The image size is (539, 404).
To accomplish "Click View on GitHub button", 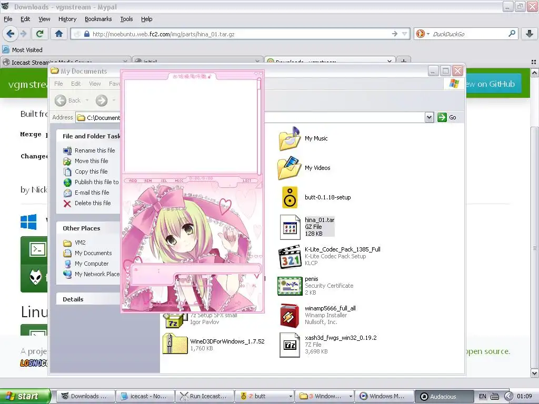I will [x=493, y=84].
